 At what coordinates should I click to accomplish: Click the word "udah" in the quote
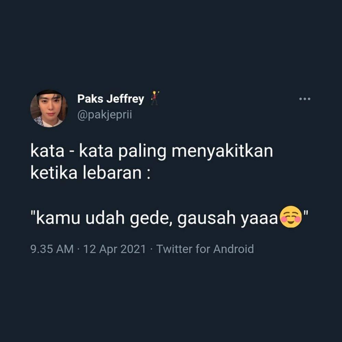tap(105, 218)
